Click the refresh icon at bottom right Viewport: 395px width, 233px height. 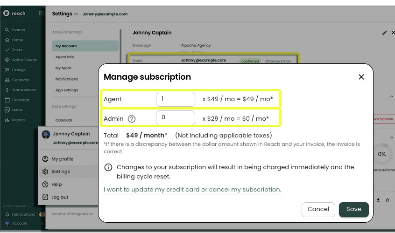pyautogui.click(x=388, y=200)
